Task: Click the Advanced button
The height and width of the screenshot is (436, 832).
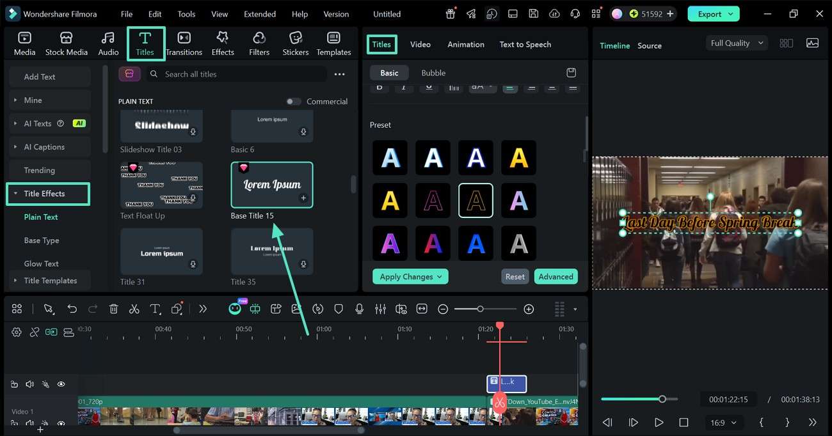Action: [x=556, y=277]
